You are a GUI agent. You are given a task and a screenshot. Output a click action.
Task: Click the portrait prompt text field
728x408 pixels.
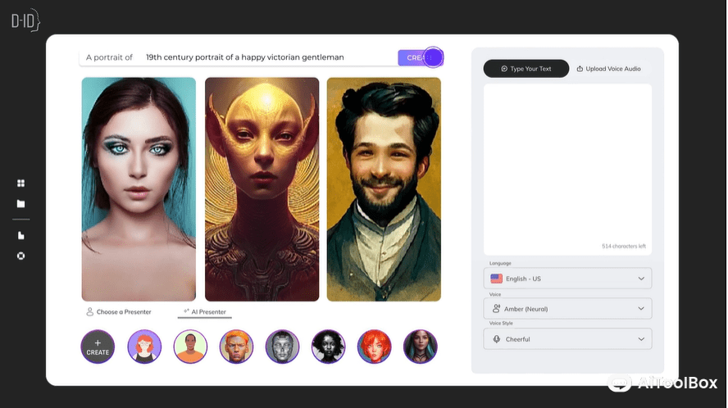click(262, 57)
